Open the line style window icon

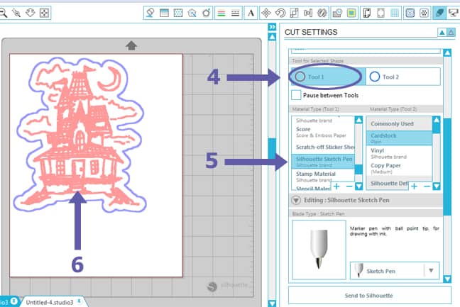pos(235,13)
